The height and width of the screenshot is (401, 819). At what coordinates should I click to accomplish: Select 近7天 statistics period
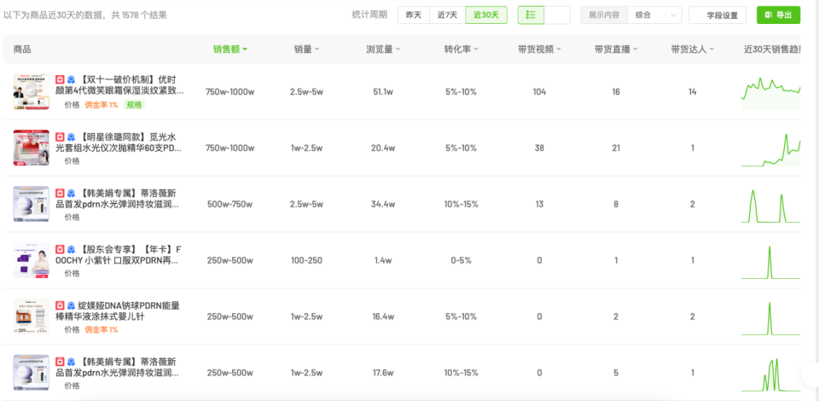447,15
